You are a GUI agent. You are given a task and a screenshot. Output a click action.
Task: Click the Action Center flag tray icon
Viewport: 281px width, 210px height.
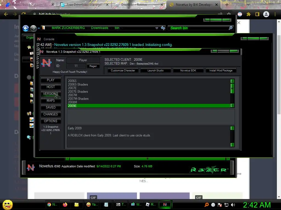pos(220,205)
